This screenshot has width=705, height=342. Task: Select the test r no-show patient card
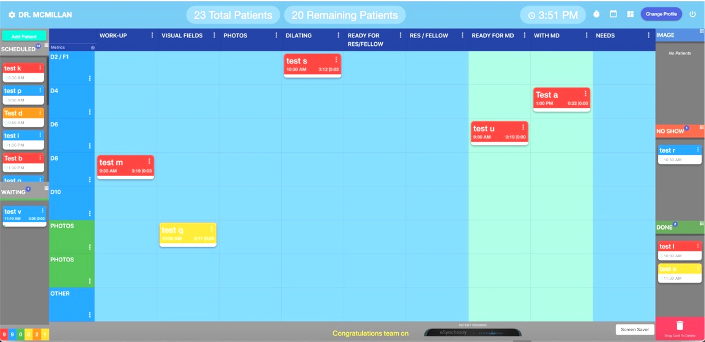coord(680,155)
